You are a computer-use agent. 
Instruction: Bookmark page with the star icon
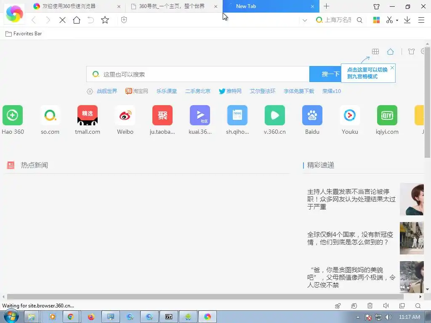coord(105,20)
